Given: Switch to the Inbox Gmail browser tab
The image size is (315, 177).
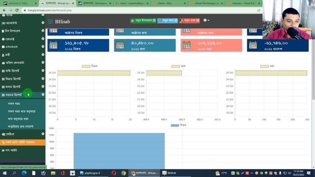Looking at the screenshot, I should (132, 3).
